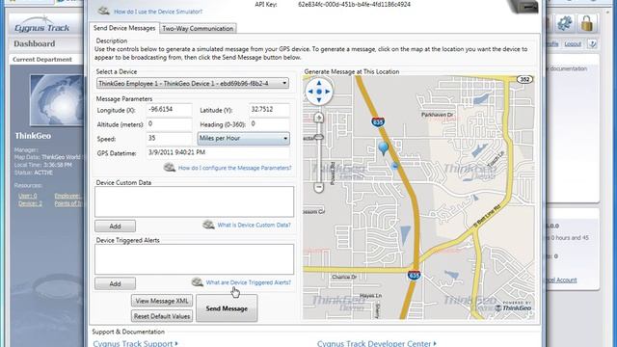Screen dimensions: 617x347
Task: Send the simulated message
Action: click(x=227, y=308)
